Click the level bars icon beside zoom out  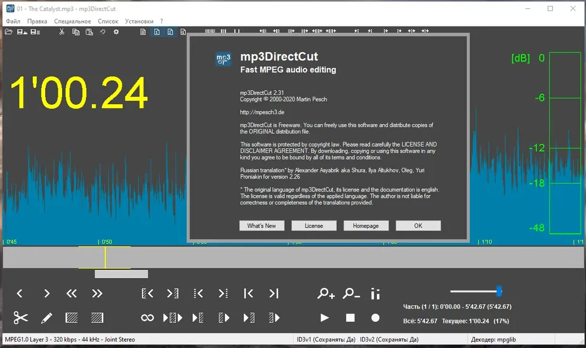coord(376,294)
